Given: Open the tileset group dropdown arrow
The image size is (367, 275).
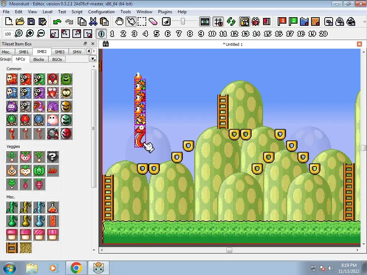Looking at the screenshot, I should point(93,59).
